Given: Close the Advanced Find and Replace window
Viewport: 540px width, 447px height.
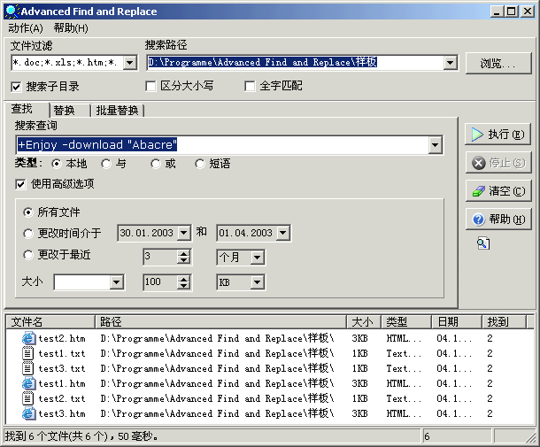Looking at the screenshot, I should 528,12.
